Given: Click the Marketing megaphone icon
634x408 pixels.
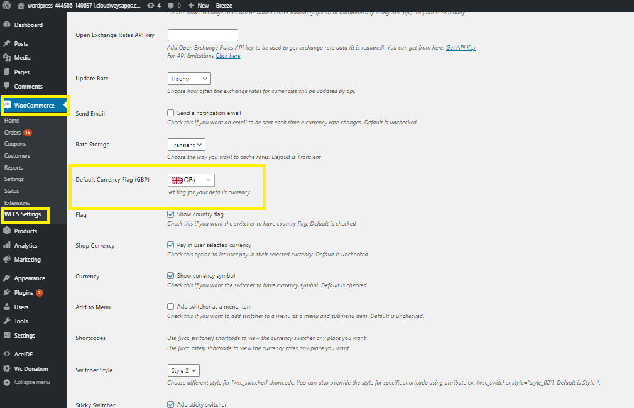Looking at the screenshot, I should 7,259.
